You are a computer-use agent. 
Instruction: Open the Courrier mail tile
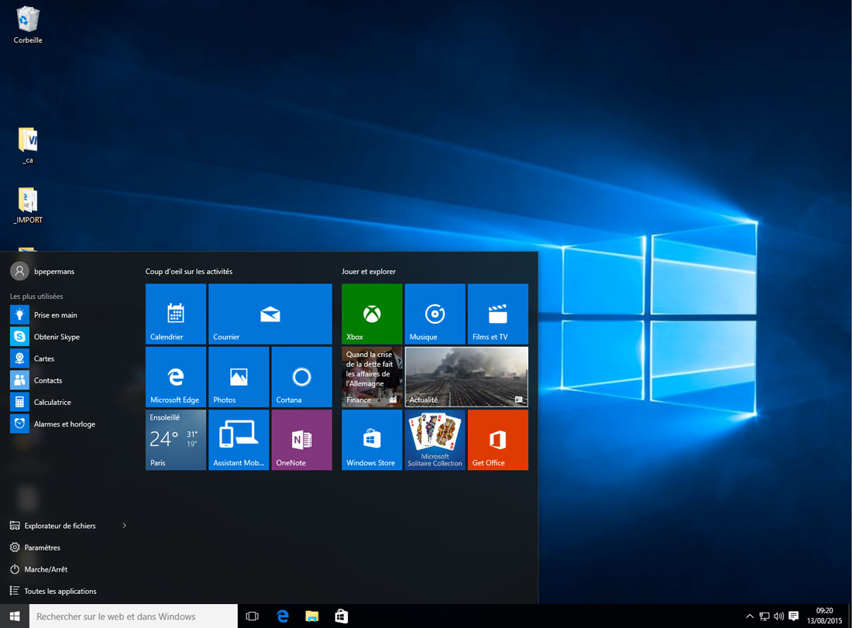tap(270, 314)
